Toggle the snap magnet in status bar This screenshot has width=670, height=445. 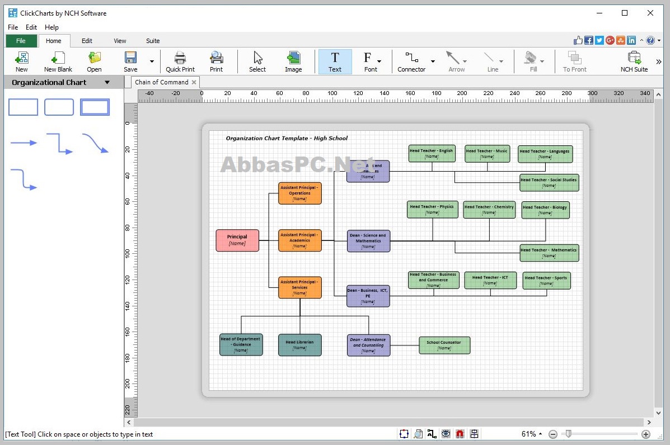460,434
